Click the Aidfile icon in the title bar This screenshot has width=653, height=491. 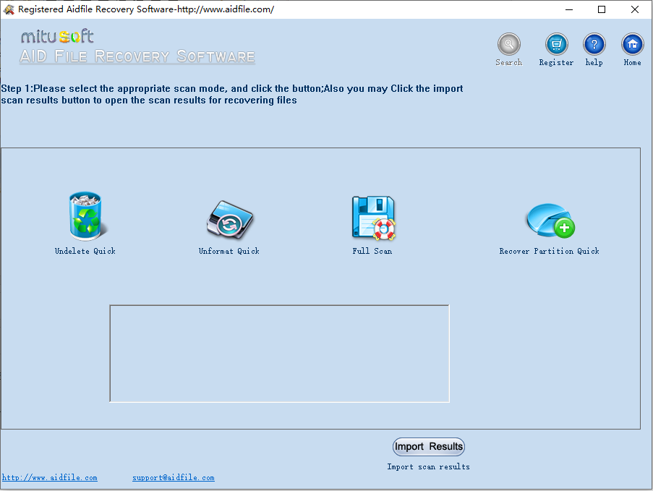(9, 9)
